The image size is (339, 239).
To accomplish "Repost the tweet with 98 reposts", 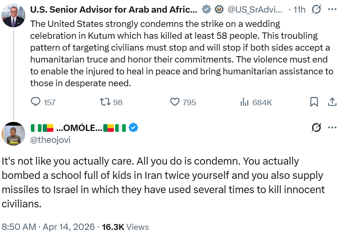I will (x=105, y=102).
